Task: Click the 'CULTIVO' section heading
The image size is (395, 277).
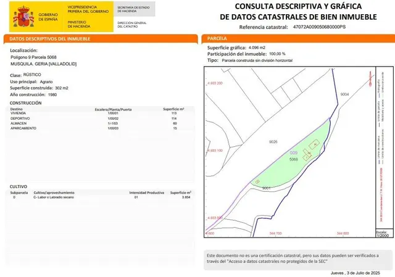Action: (x=19, y=186)
